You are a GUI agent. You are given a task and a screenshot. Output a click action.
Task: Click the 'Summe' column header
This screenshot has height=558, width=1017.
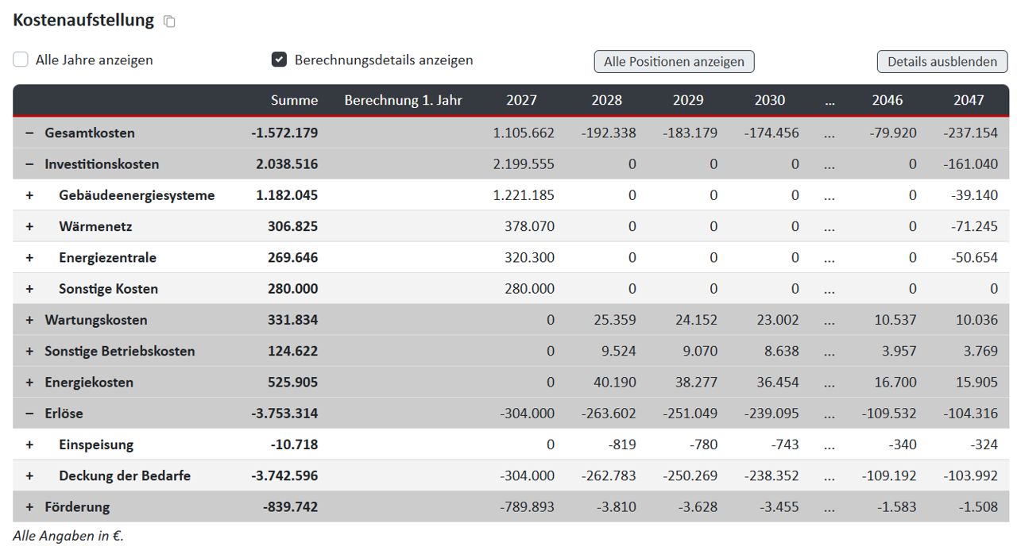click(294, 100)
